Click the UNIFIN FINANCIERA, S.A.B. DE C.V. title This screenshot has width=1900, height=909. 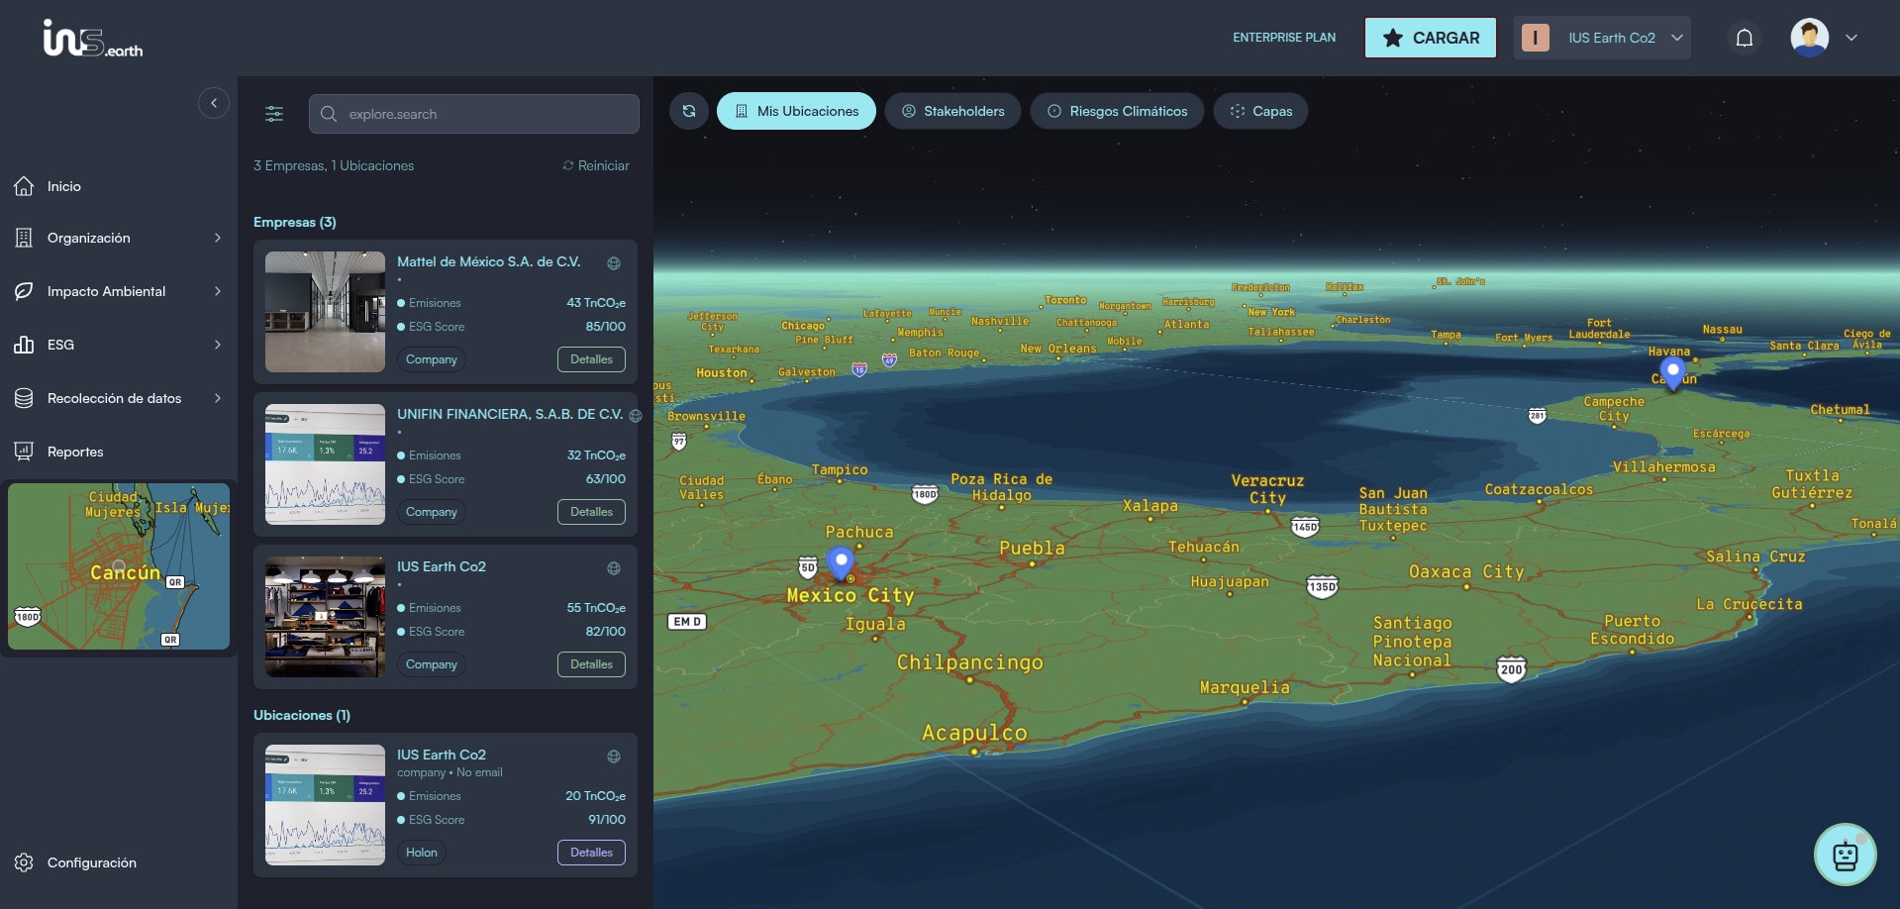pos(510,414)
